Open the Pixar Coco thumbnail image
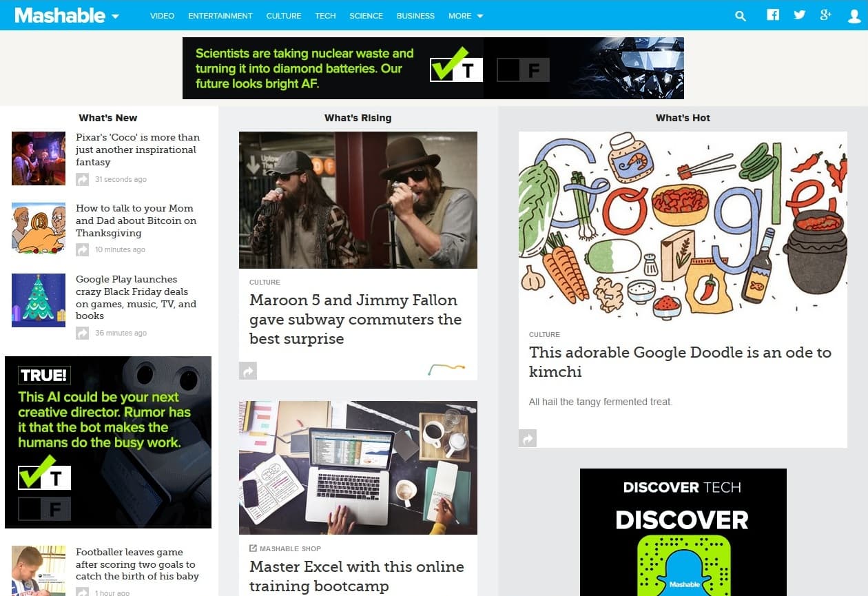Screen dimensions: 868x596 [39, 158]
